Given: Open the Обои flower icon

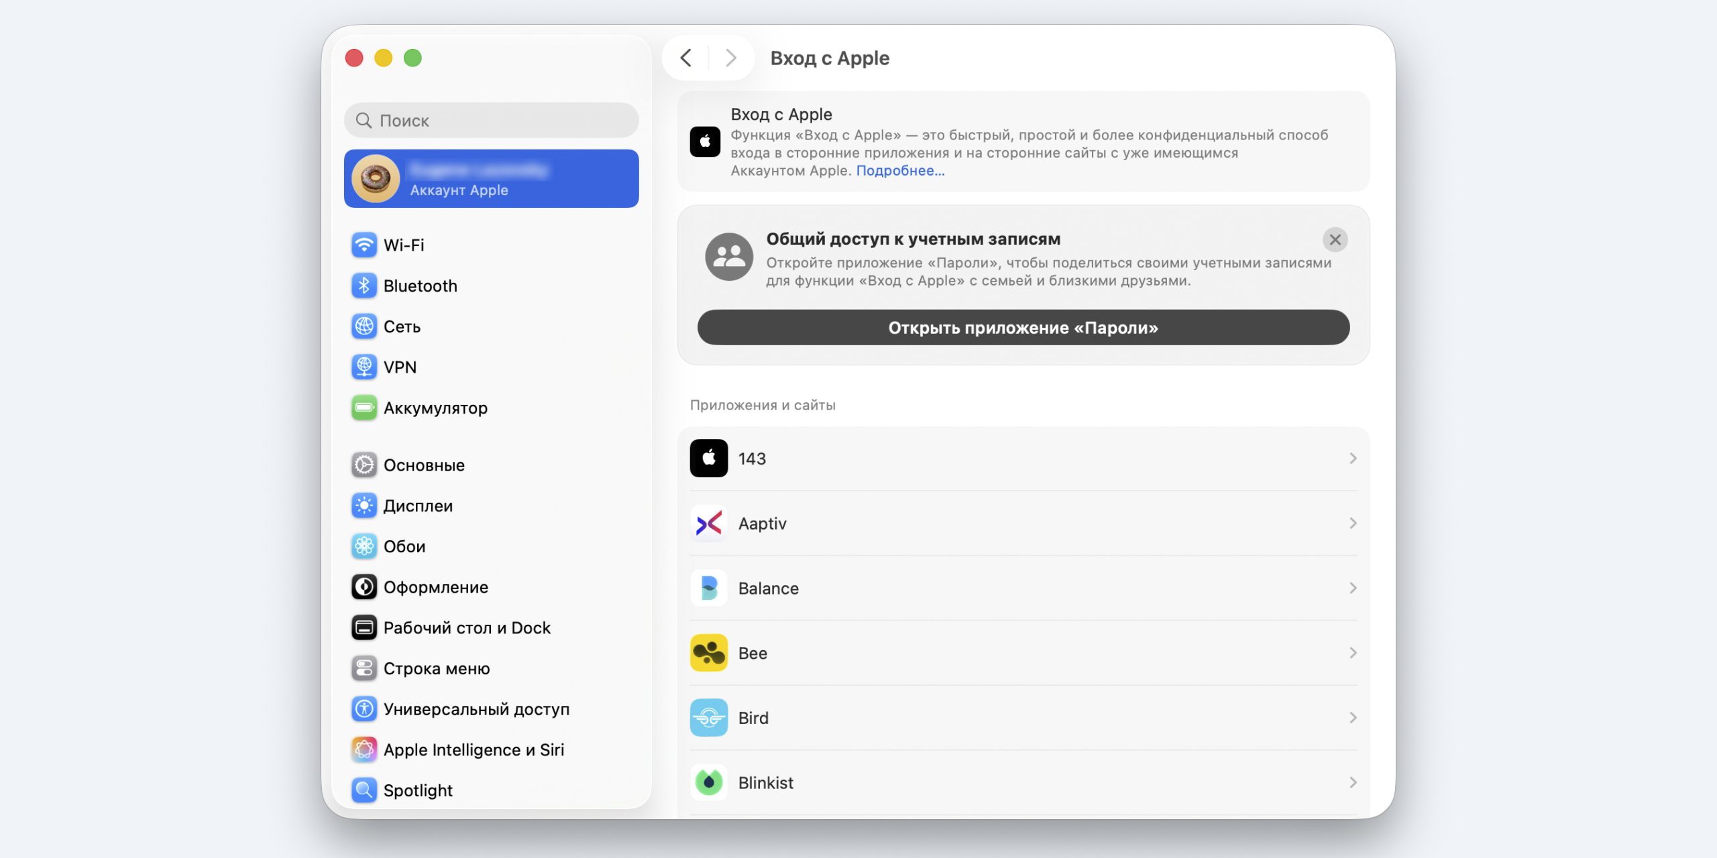Looking at the screenshot, I should [364, 547].
